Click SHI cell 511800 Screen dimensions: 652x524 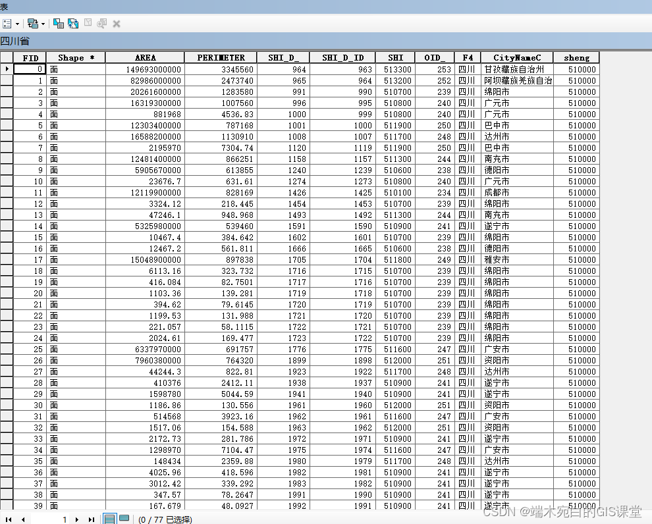(395, 260)
